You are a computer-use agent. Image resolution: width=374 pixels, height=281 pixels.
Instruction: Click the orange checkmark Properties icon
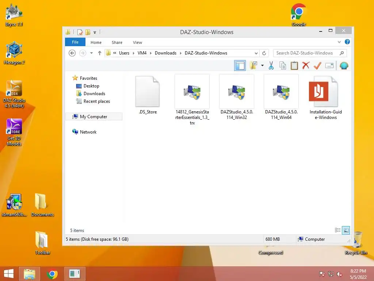[317, 65]
